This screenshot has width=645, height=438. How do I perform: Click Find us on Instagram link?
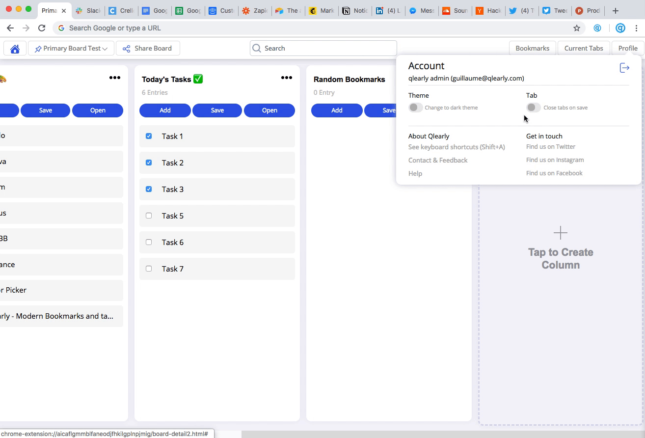tap(555, 160)
